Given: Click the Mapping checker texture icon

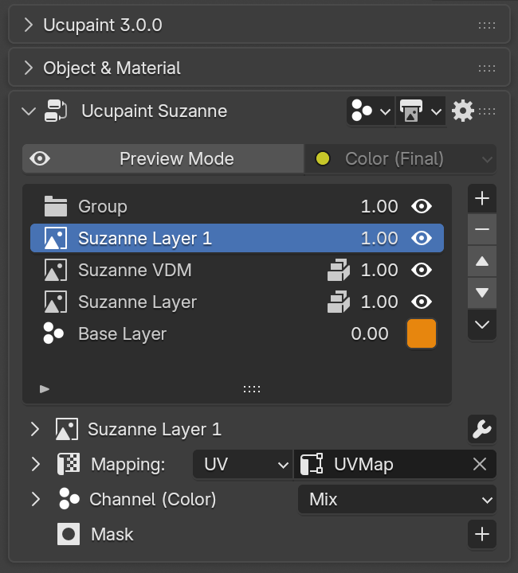Looking at the screenshot, I should [x=69, y=464].
